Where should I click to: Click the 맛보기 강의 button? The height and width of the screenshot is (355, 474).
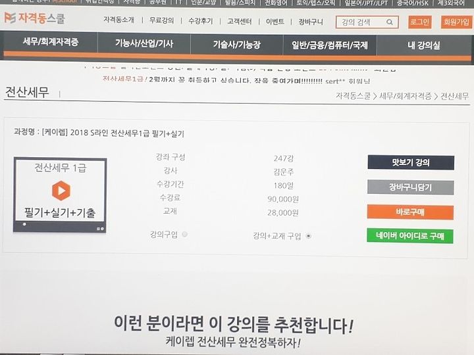[x=411, y=162]
